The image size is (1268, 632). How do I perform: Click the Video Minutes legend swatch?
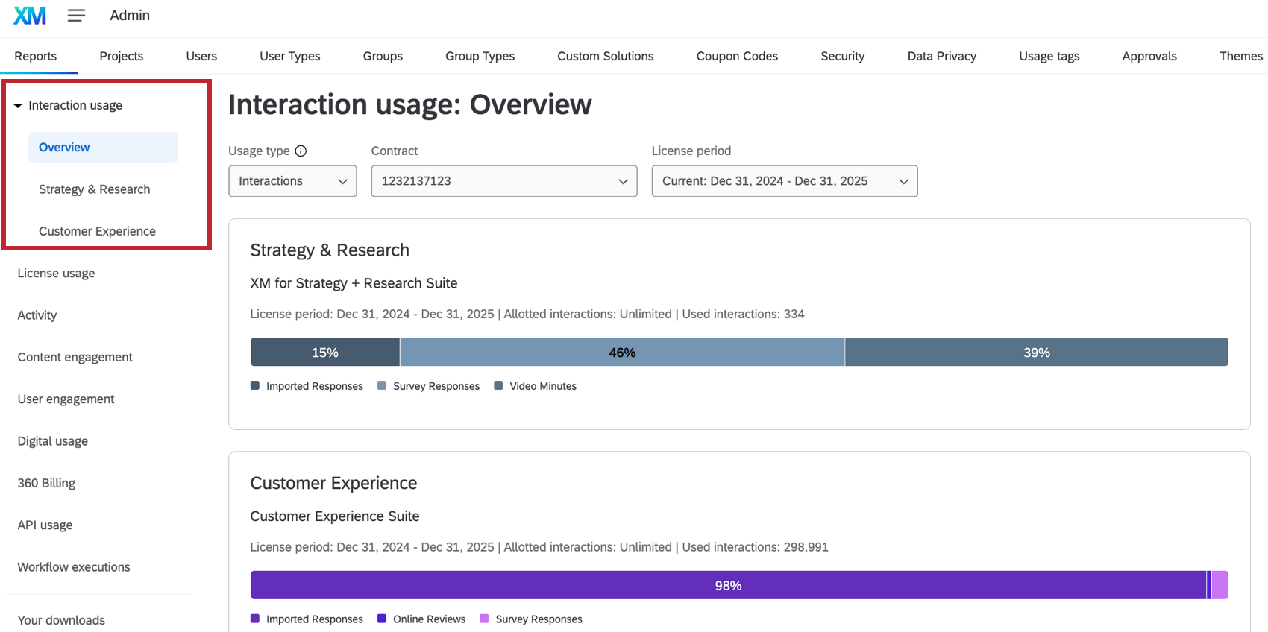click(498, 385)
